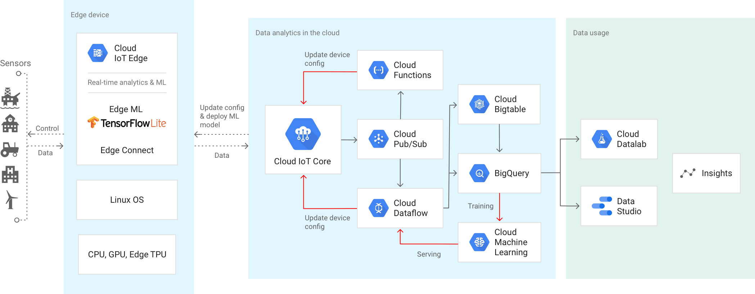Click the Edge Connect text
755x294 pixels.
click(127, 150)
